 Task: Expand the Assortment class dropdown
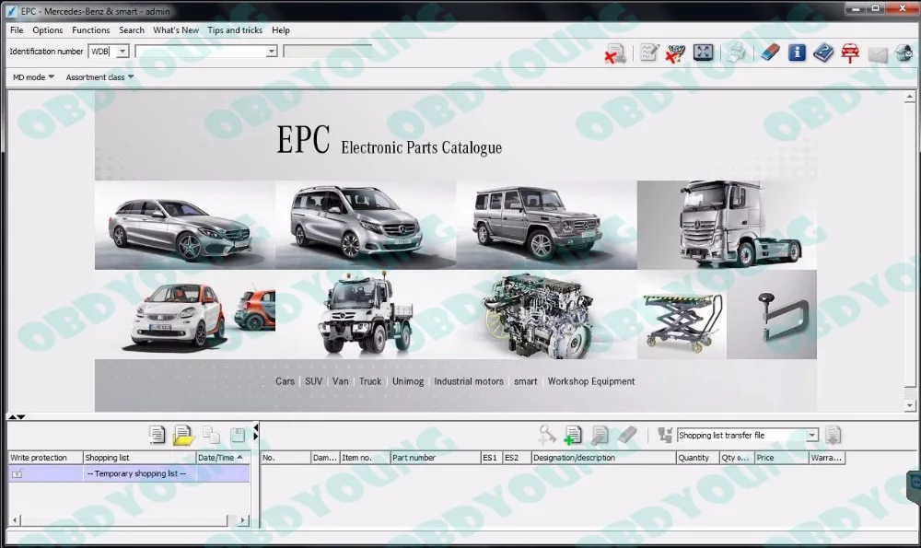[x=99, y=77]
